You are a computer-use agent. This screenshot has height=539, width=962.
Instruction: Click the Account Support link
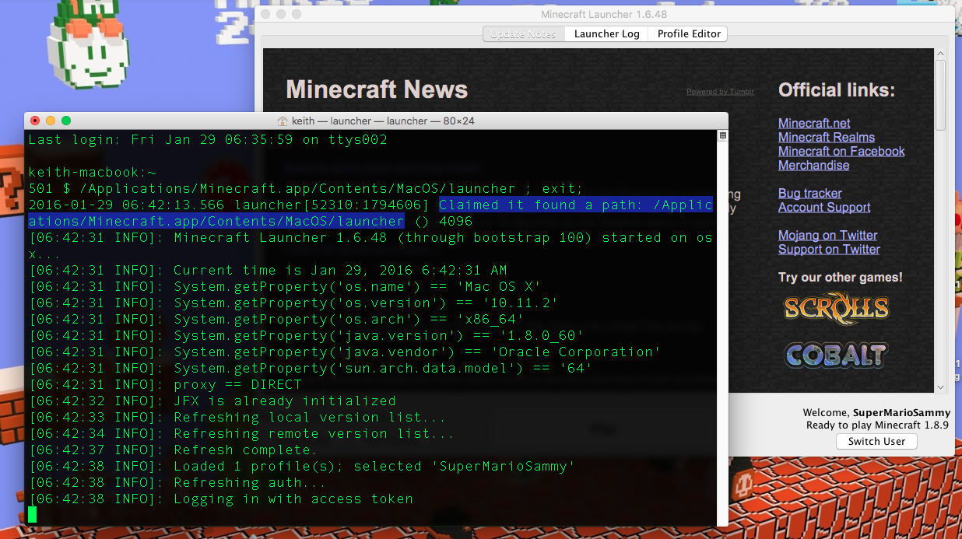pos(824,207)
